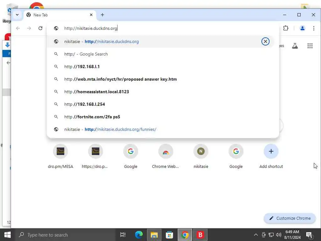Viewport: 321px width, 241px height.
Task: Select the Chrome taskbar icon
Action: point(185,235)
